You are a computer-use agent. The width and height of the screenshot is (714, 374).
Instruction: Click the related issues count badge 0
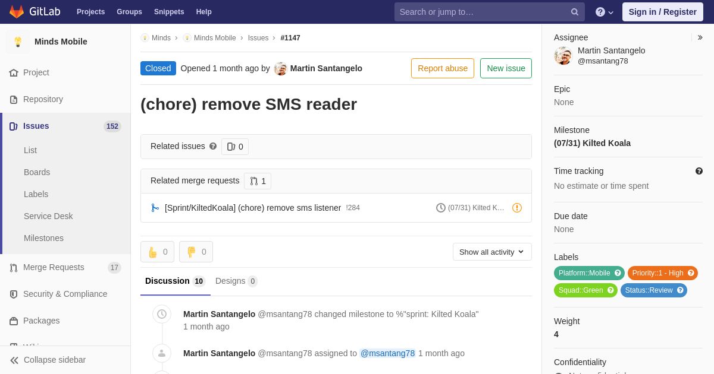pos(235,147)
